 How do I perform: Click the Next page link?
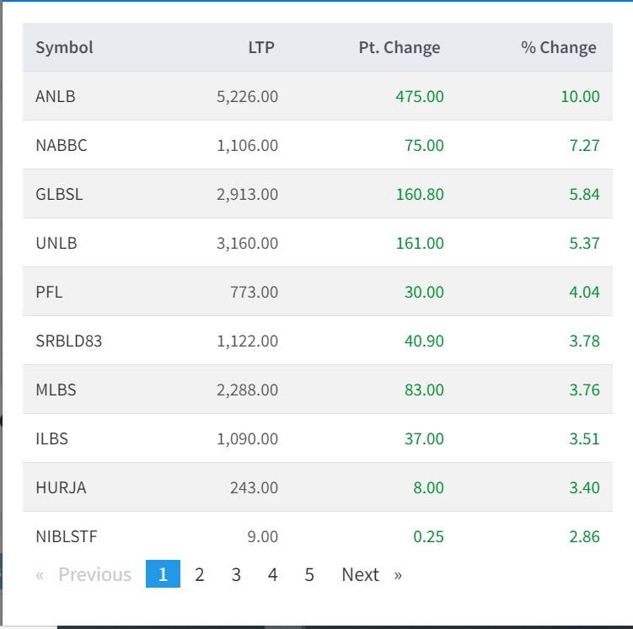coord(371,574)
